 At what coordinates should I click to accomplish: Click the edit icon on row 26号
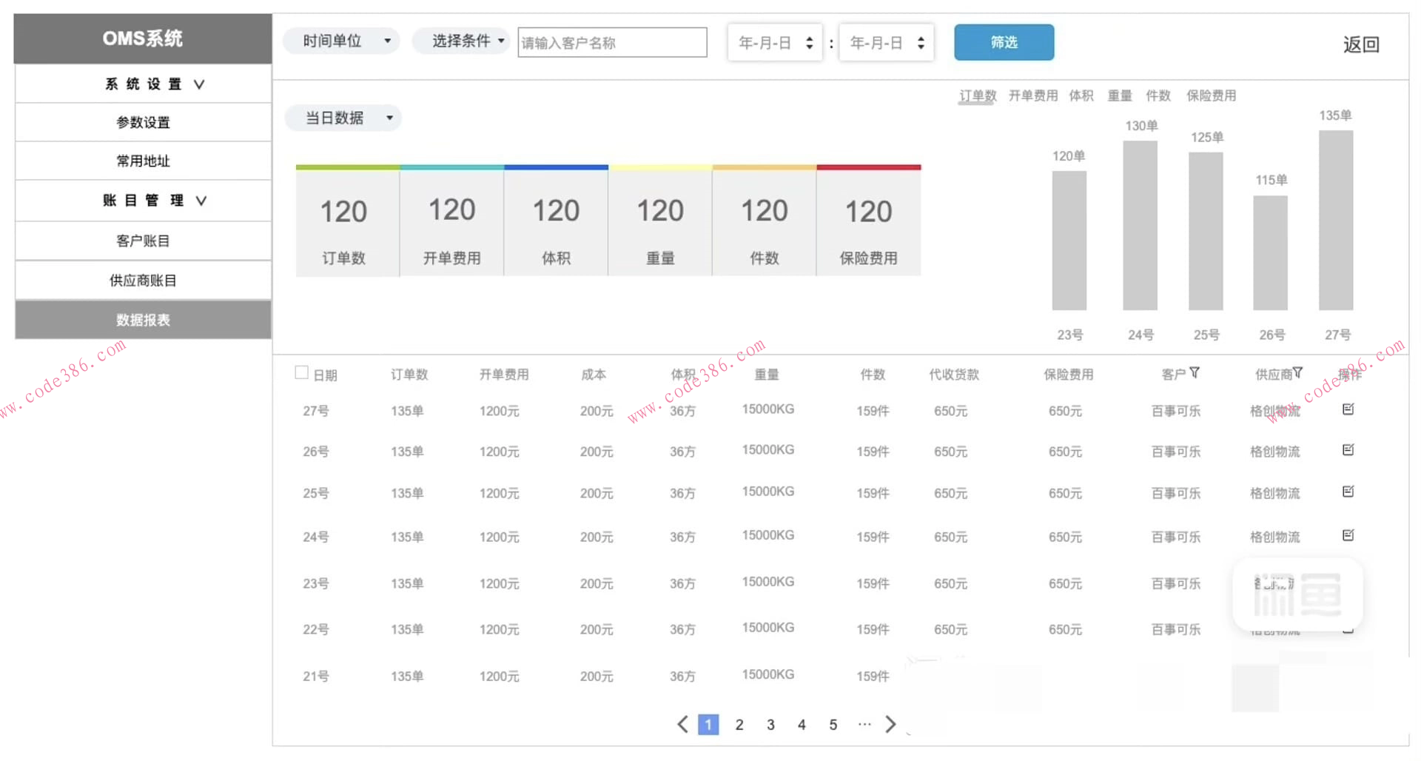tap(1349, 449)
